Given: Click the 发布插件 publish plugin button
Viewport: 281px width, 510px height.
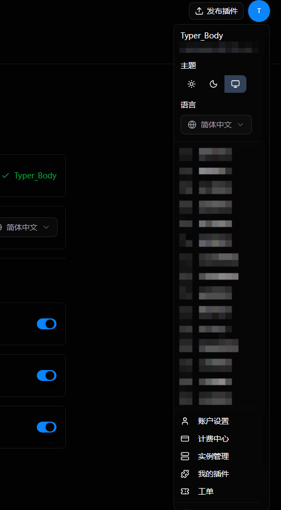Looking at the screenshot, I should [x=216, y=11].
